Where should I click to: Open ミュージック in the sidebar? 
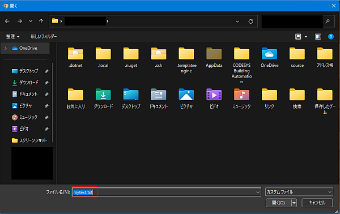point(28,117)
